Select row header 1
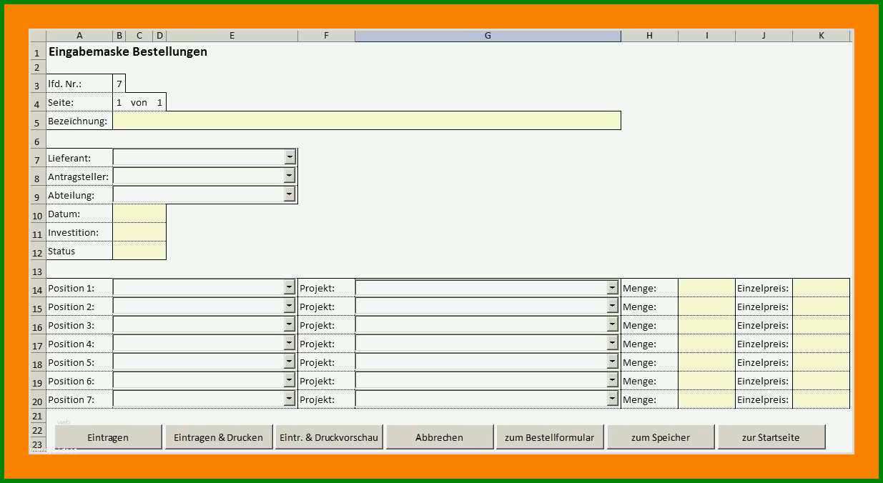Screen dimensions: 883x483 (x=37, y=52)
